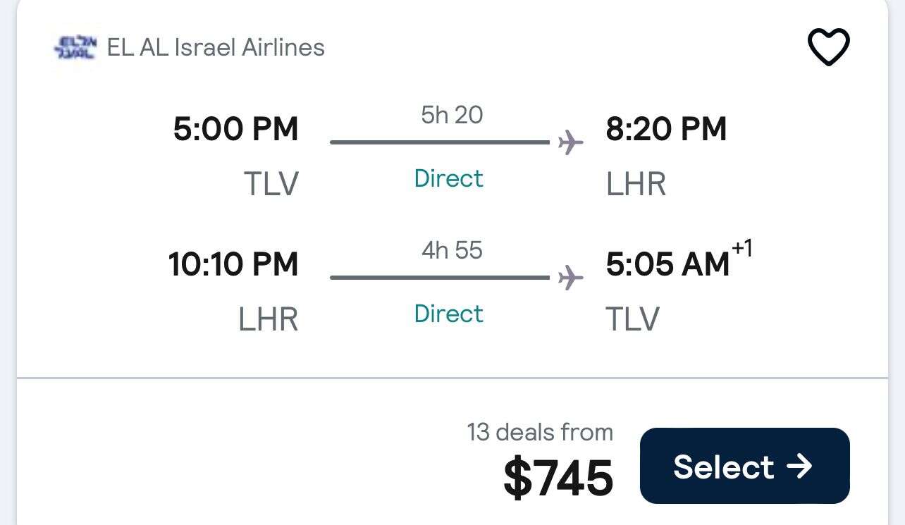905x525 pixels.
Task: Click the 5:05 AM arrival time
Action: click(x=667, y=265)
